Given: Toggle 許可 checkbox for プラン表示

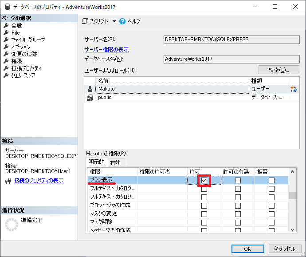Looking at the screenshot, I should coord(204,180).
